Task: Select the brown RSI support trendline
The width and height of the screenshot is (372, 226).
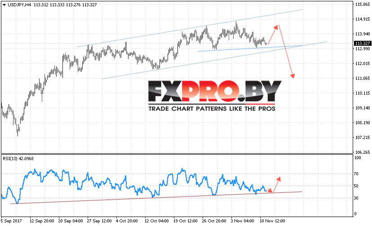Action: (x=156, y=198)
